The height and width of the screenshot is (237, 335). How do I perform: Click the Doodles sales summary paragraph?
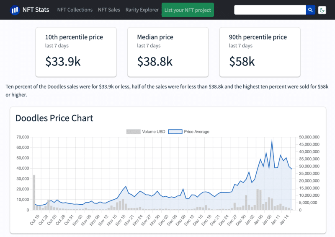pyautogui.click(x=167, y=91)
